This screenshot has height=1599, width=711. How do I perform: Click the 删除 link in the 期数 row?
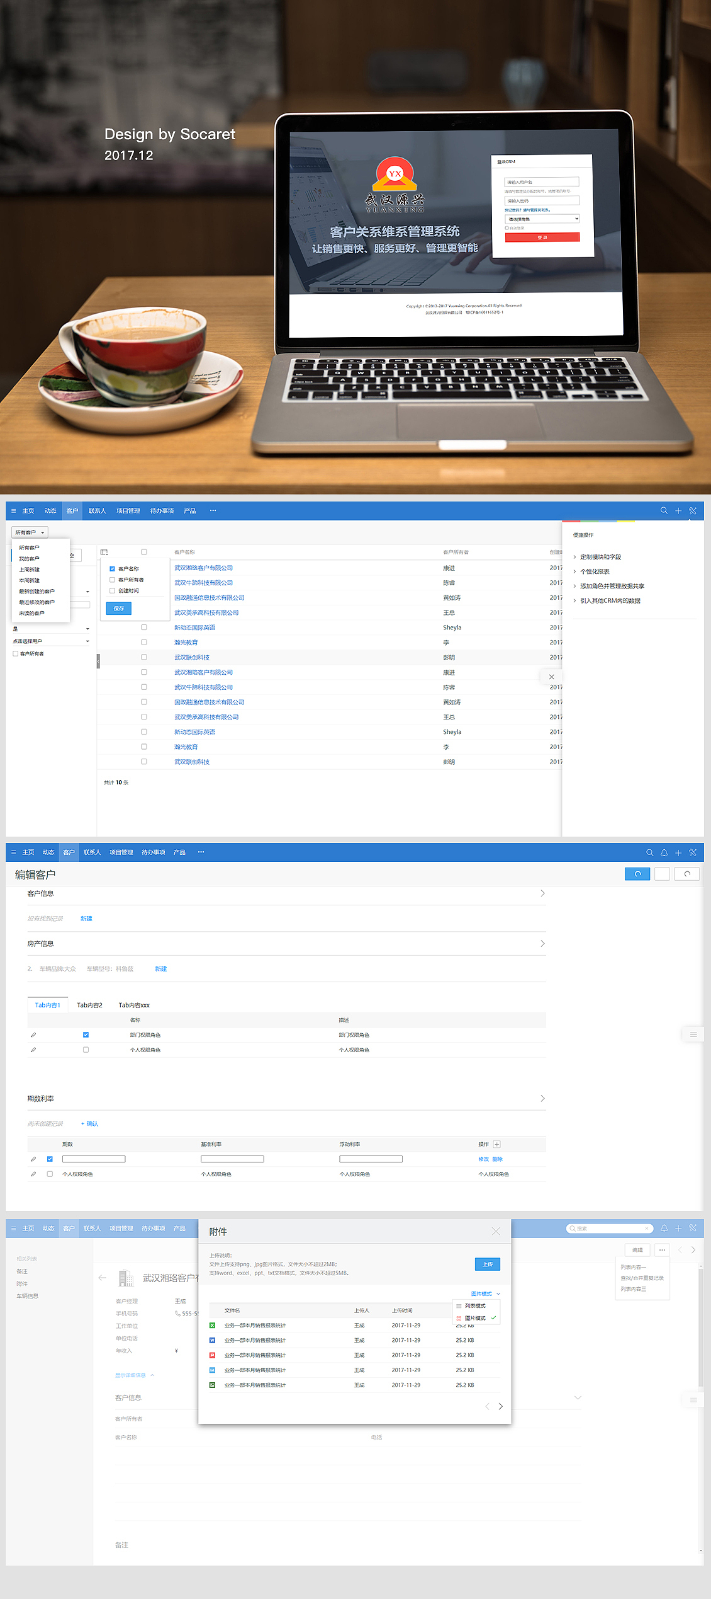tap(498, 1159)
